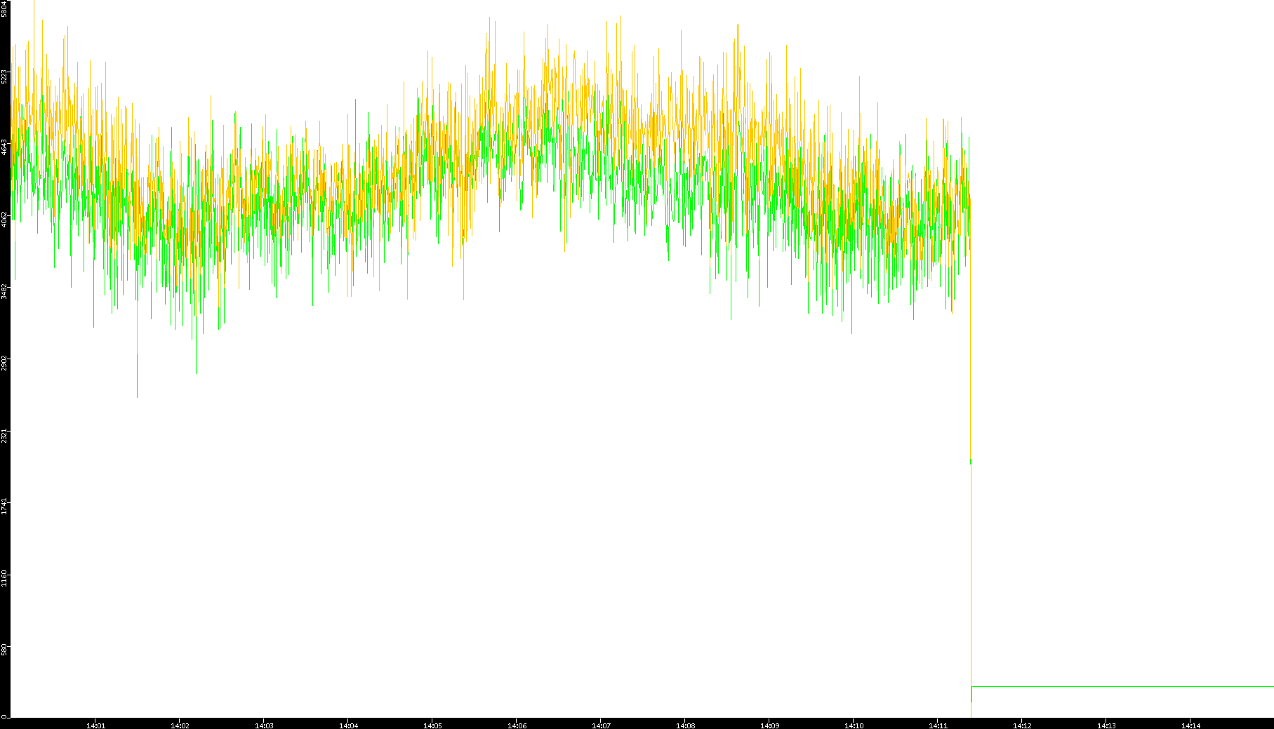Click the 14:01 time axis label
Screen dimensions: 1274x729
95,725
